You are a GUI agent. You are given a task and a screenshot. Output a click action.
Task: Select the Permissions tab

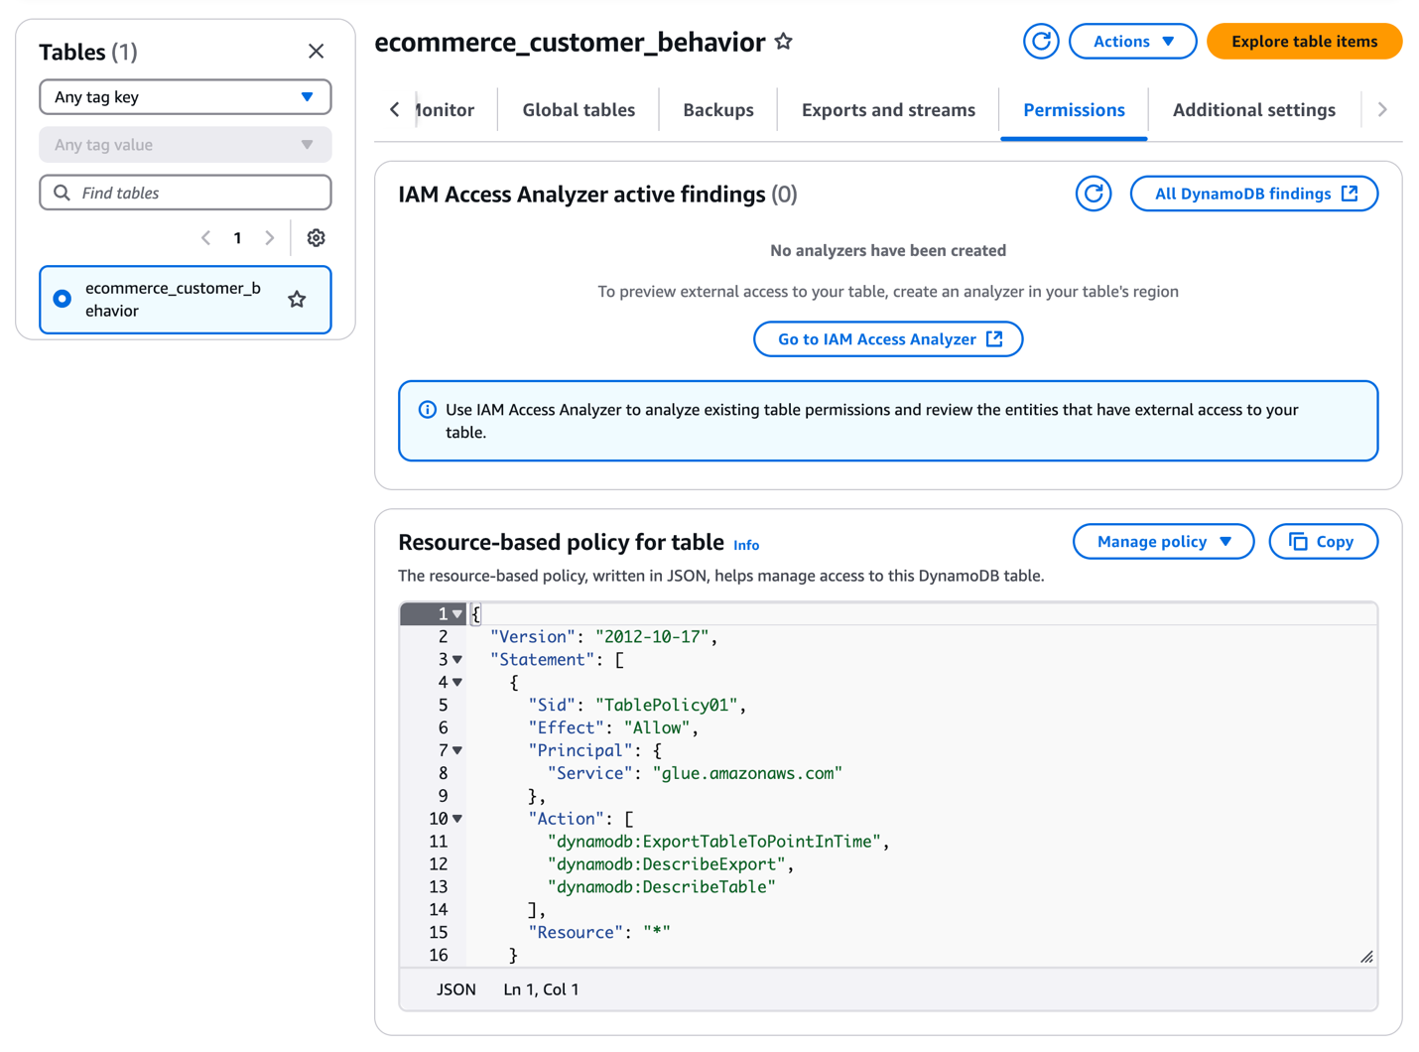click(x=1074, y=110)
